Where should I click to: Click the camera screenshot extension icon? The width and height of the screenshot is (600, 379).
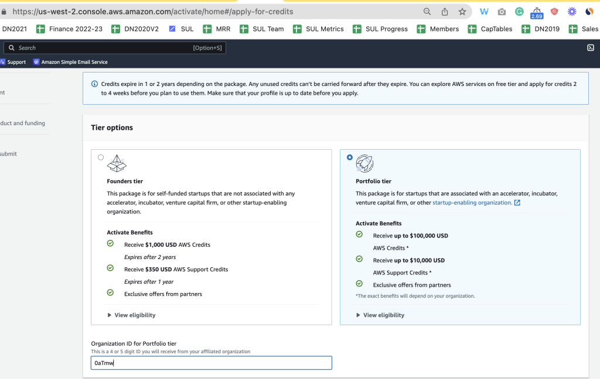502,12
